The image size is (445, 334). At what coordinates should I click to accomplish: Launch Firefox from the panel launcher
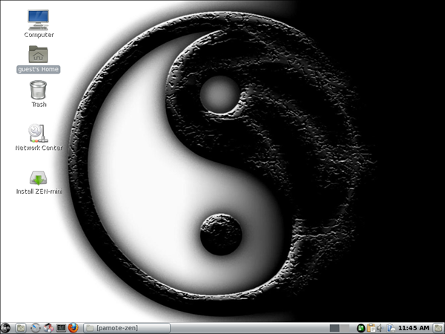[73, 327]
